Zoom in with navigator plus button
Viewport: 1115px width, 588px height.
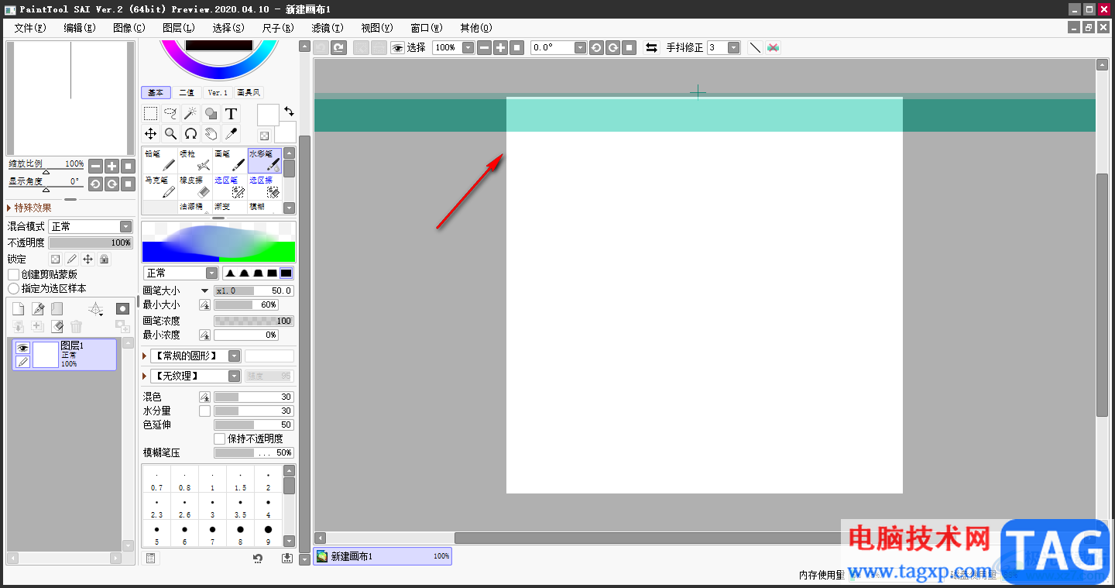[x=112, y=166]
